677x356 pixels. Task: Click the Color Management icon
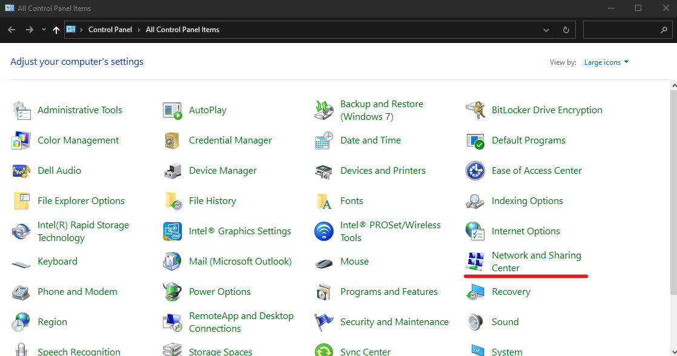point(21,140)
